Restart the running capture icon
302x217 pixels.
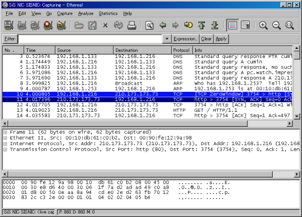point(61,25)
